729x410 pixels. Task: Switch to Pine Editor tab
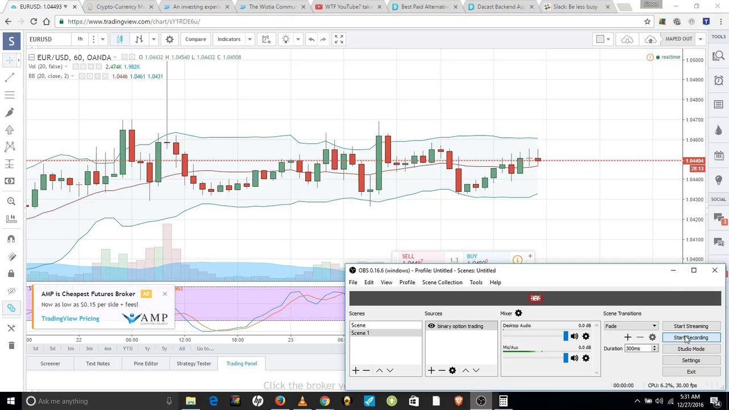(146, 363)
